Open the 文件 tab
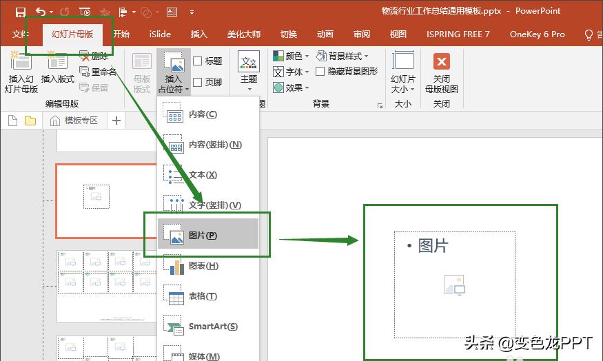The image size is (603, 361). tap(20, 34)
